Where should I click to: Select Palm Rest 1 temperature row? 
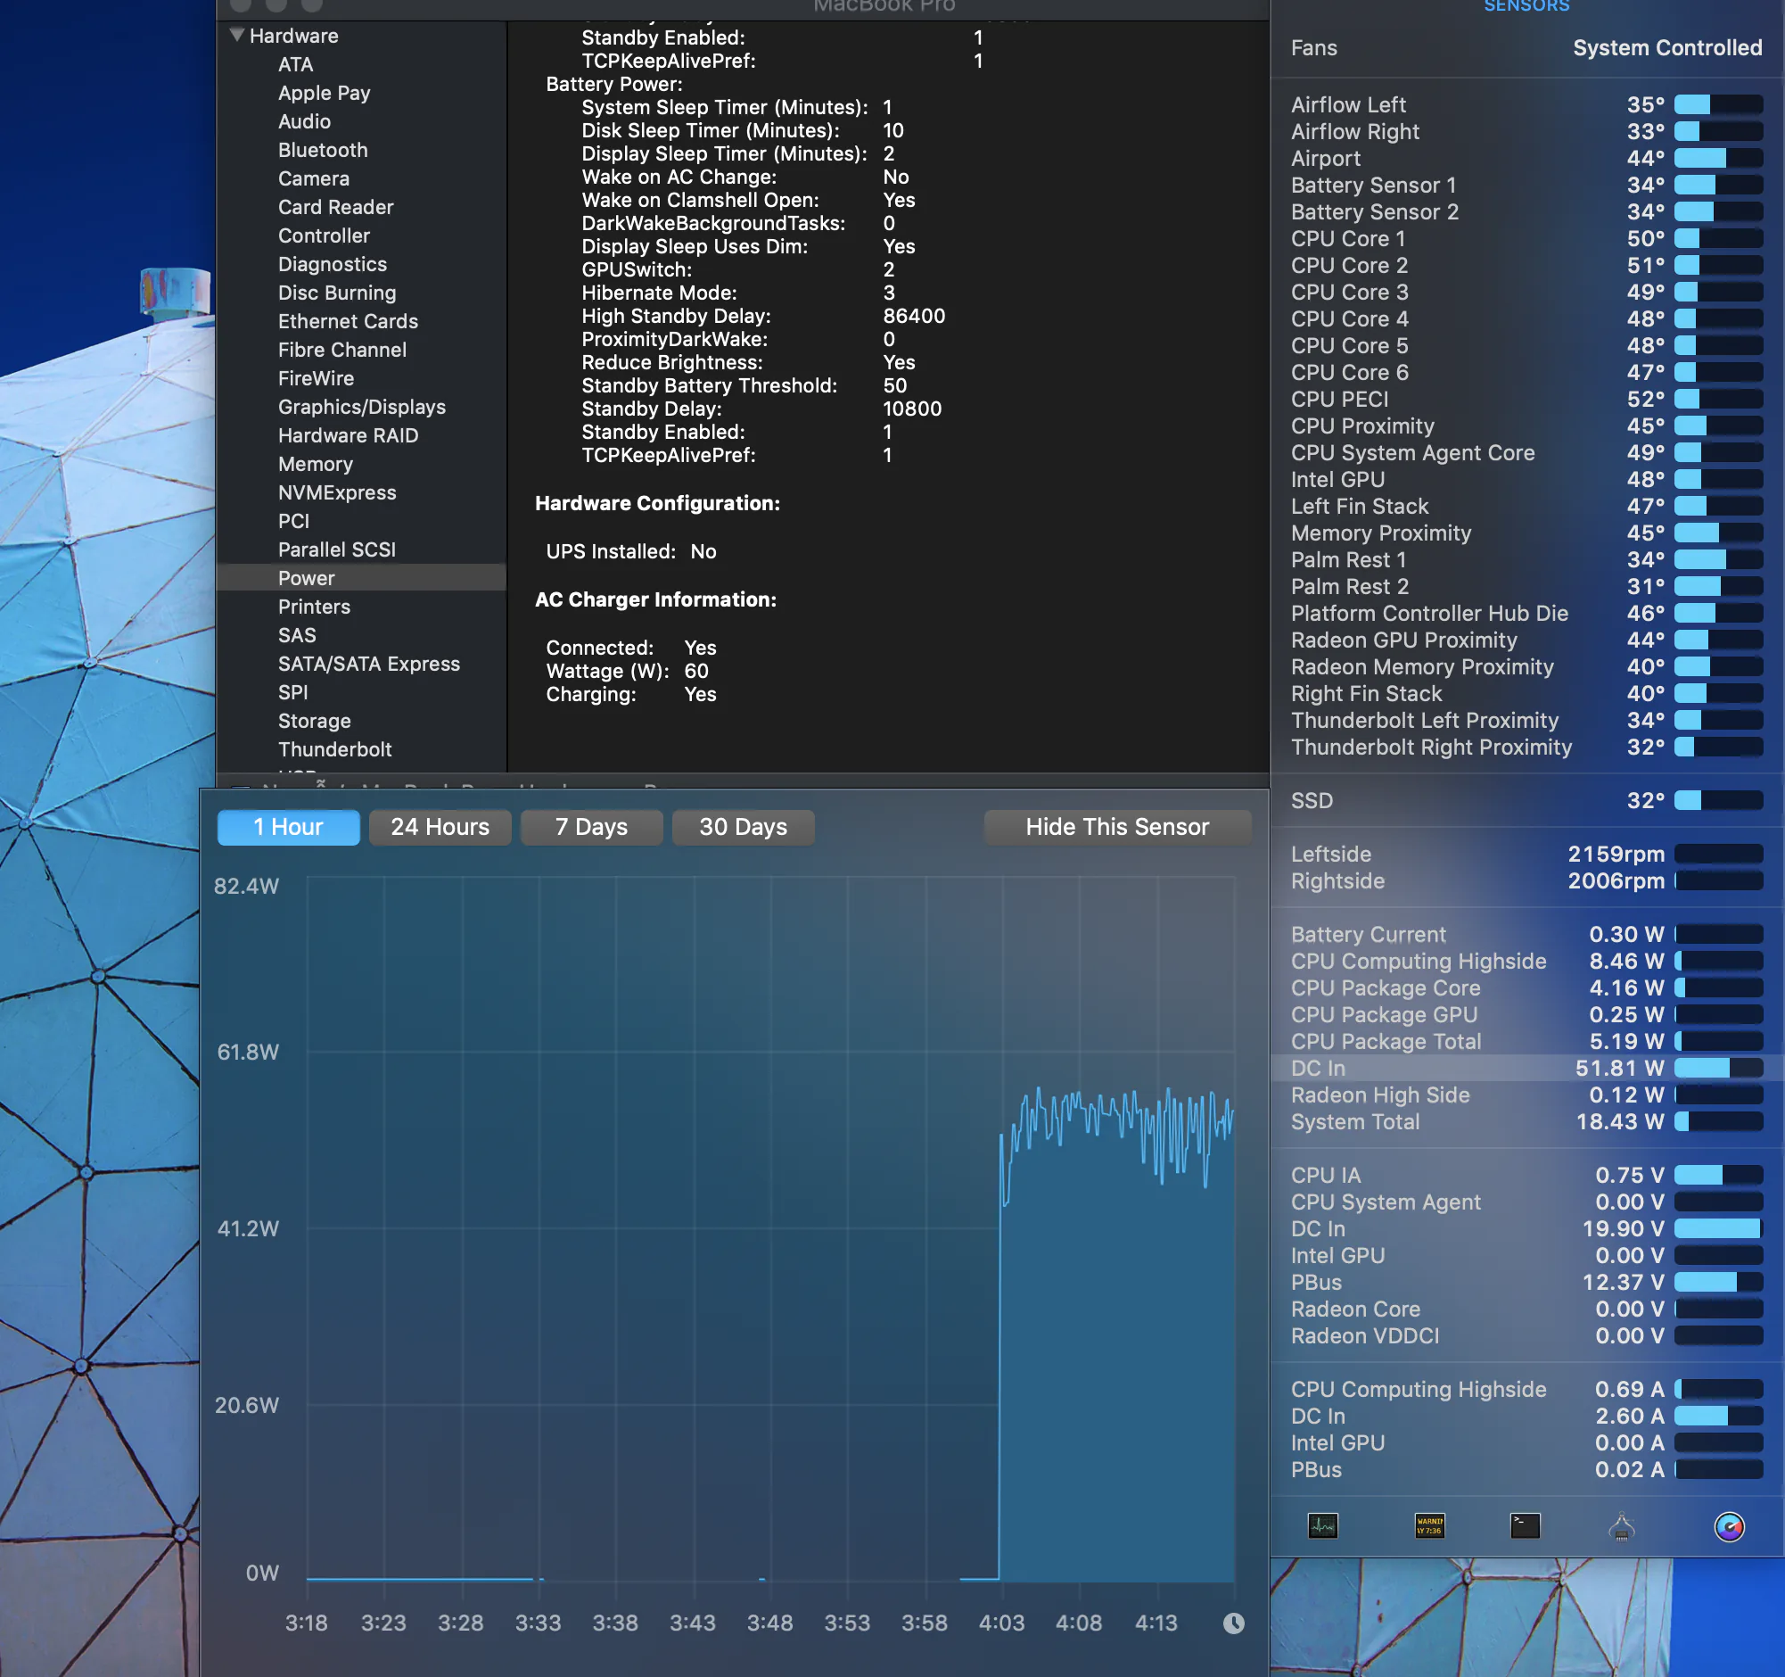tap(1526, 559)
